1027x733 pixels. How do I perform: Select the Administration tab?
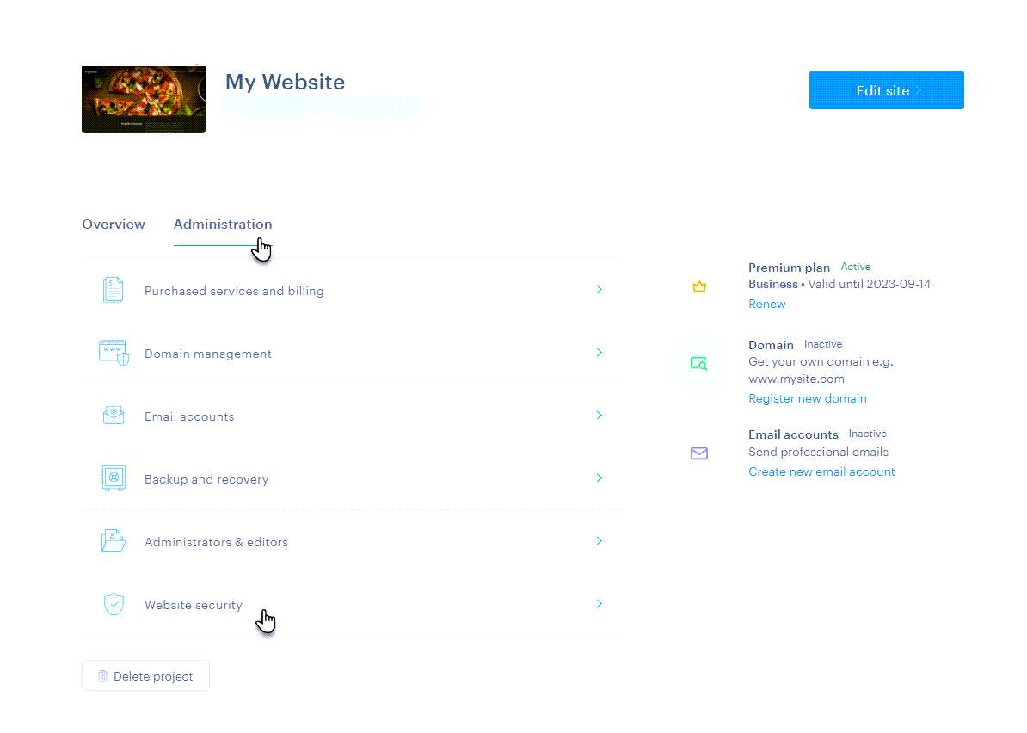point(223,224)
